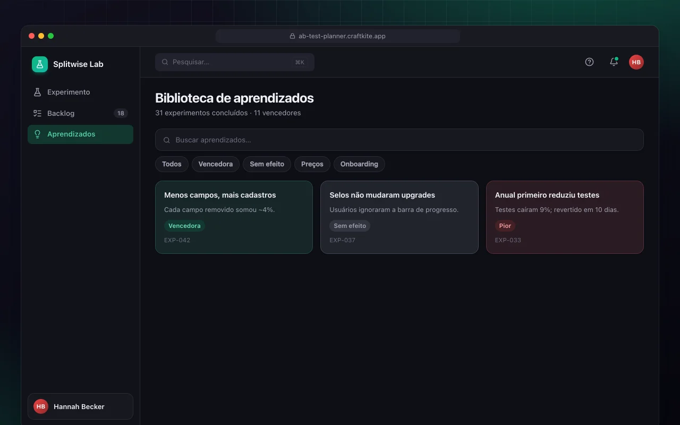Select the Sem efeito filter chip
This screenshot has height=425, width=680.
(x=267, y=164)
